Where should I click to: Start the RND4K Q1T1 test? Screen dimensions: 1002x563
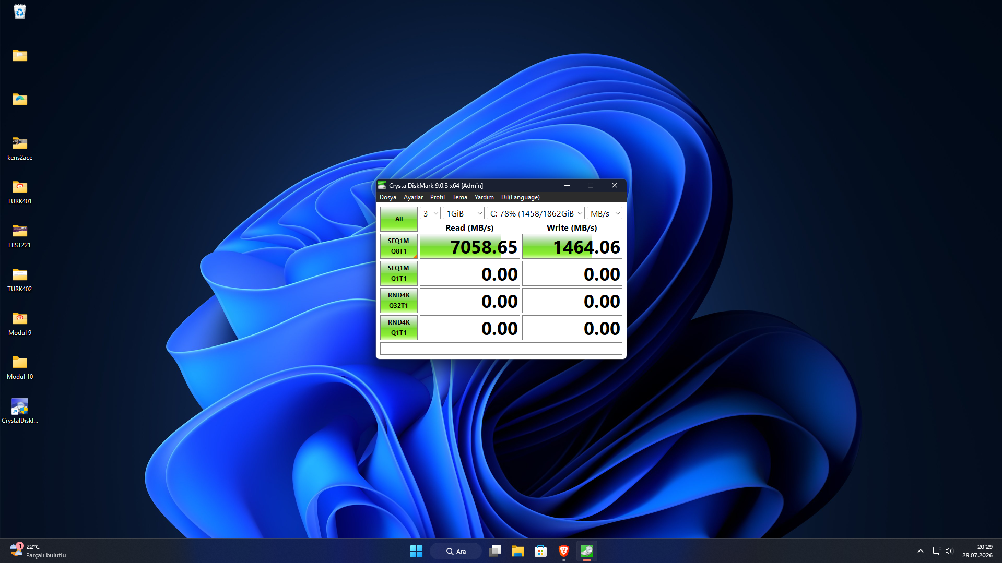pyautogui.click(x=399, y=328)
